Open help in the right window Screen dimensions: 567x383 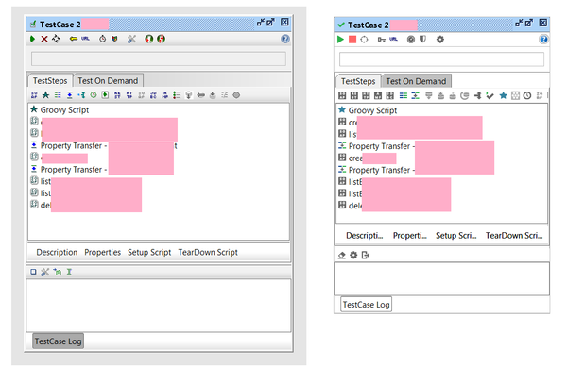(x=543, y=39)
